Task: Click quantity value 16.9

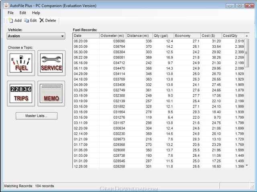Action: click(169, 57)
